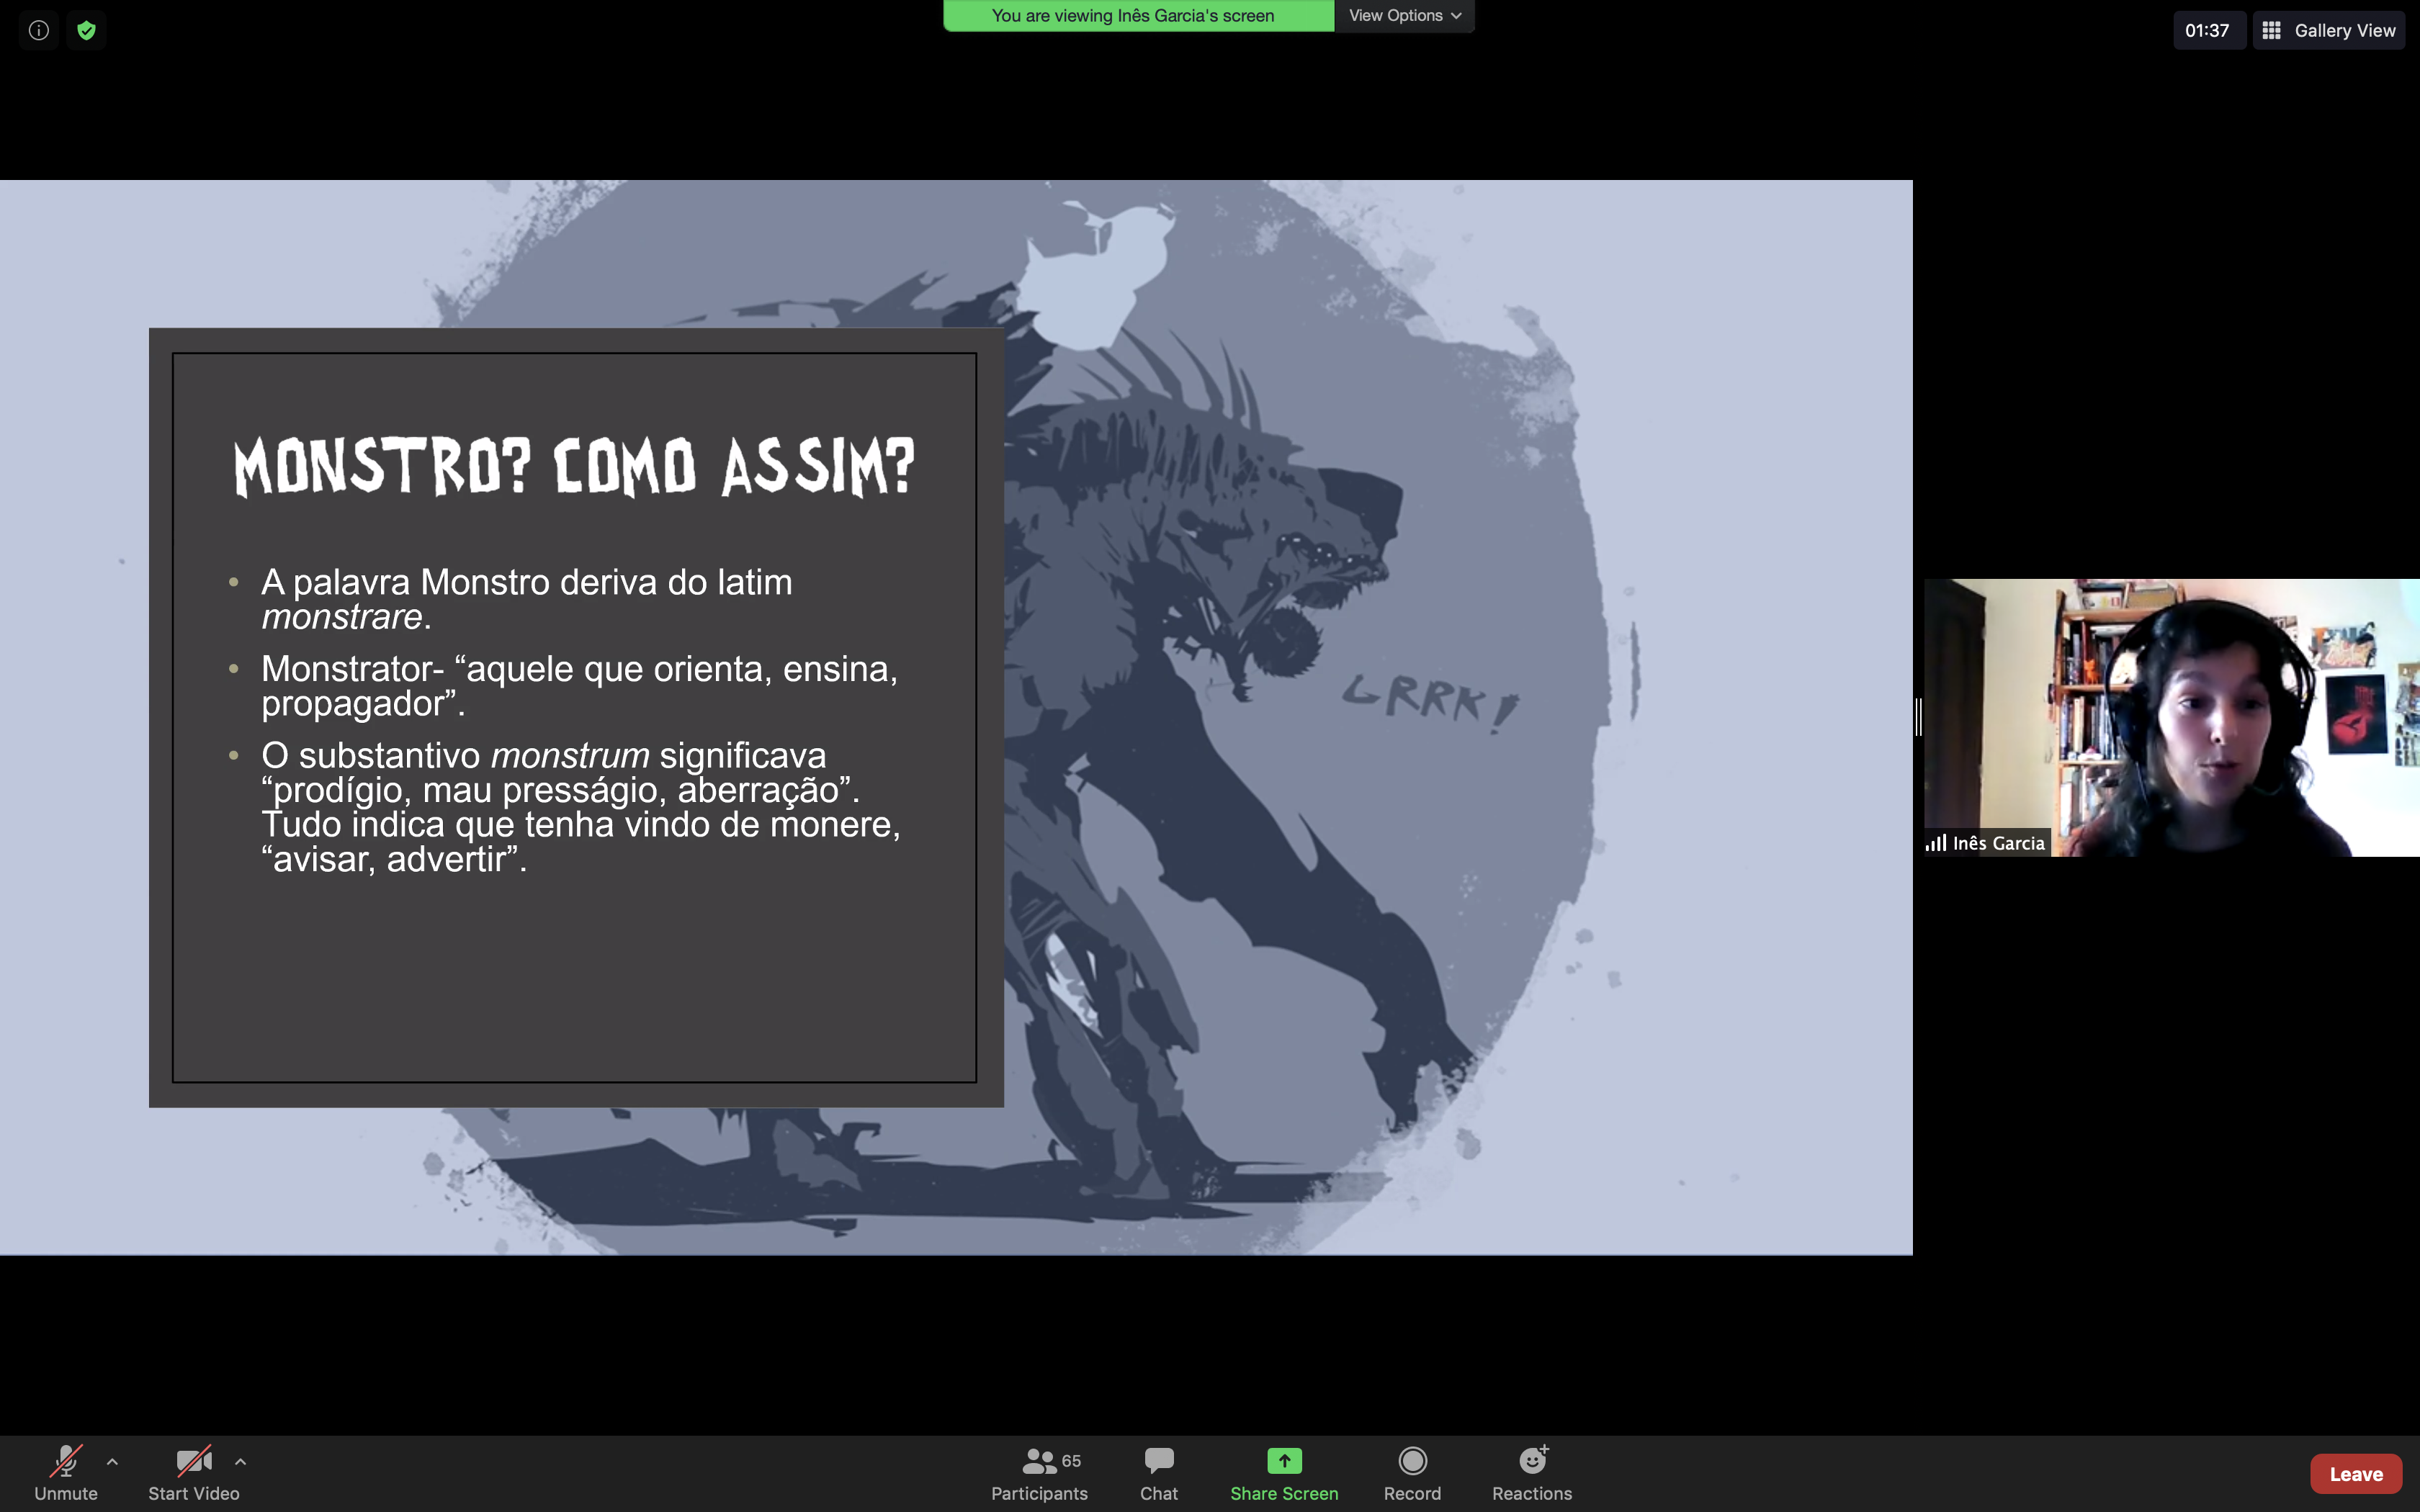Image resolution: width=2420 pixels, height=1512 pixels.
Task: Expand video options arrow next to Start Video
Action: 240,1462
